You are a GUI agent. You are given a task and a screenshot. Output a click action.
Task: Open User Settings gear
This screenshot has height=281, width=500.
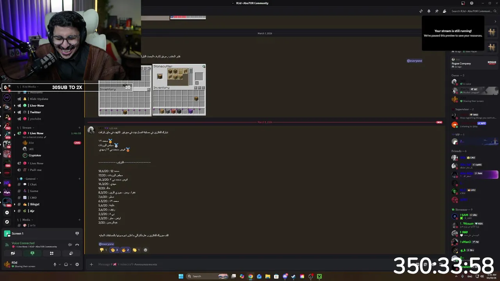click(x=77, y=264)
